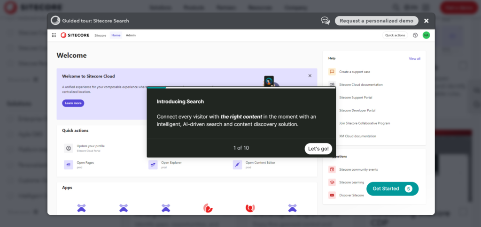Click the Open Pages icon
Image resolution: width=481 pixels, height=227 pixels.
coord(69,165)
